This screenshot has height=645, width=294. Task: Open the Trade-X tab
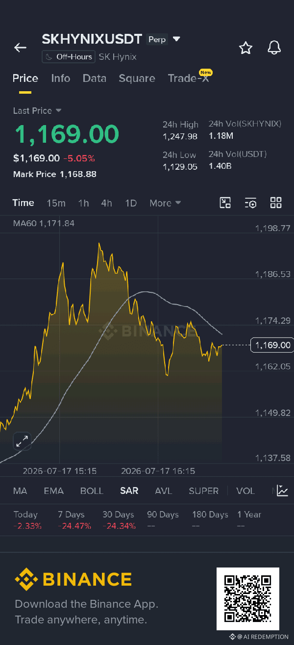tap(189, 78)
